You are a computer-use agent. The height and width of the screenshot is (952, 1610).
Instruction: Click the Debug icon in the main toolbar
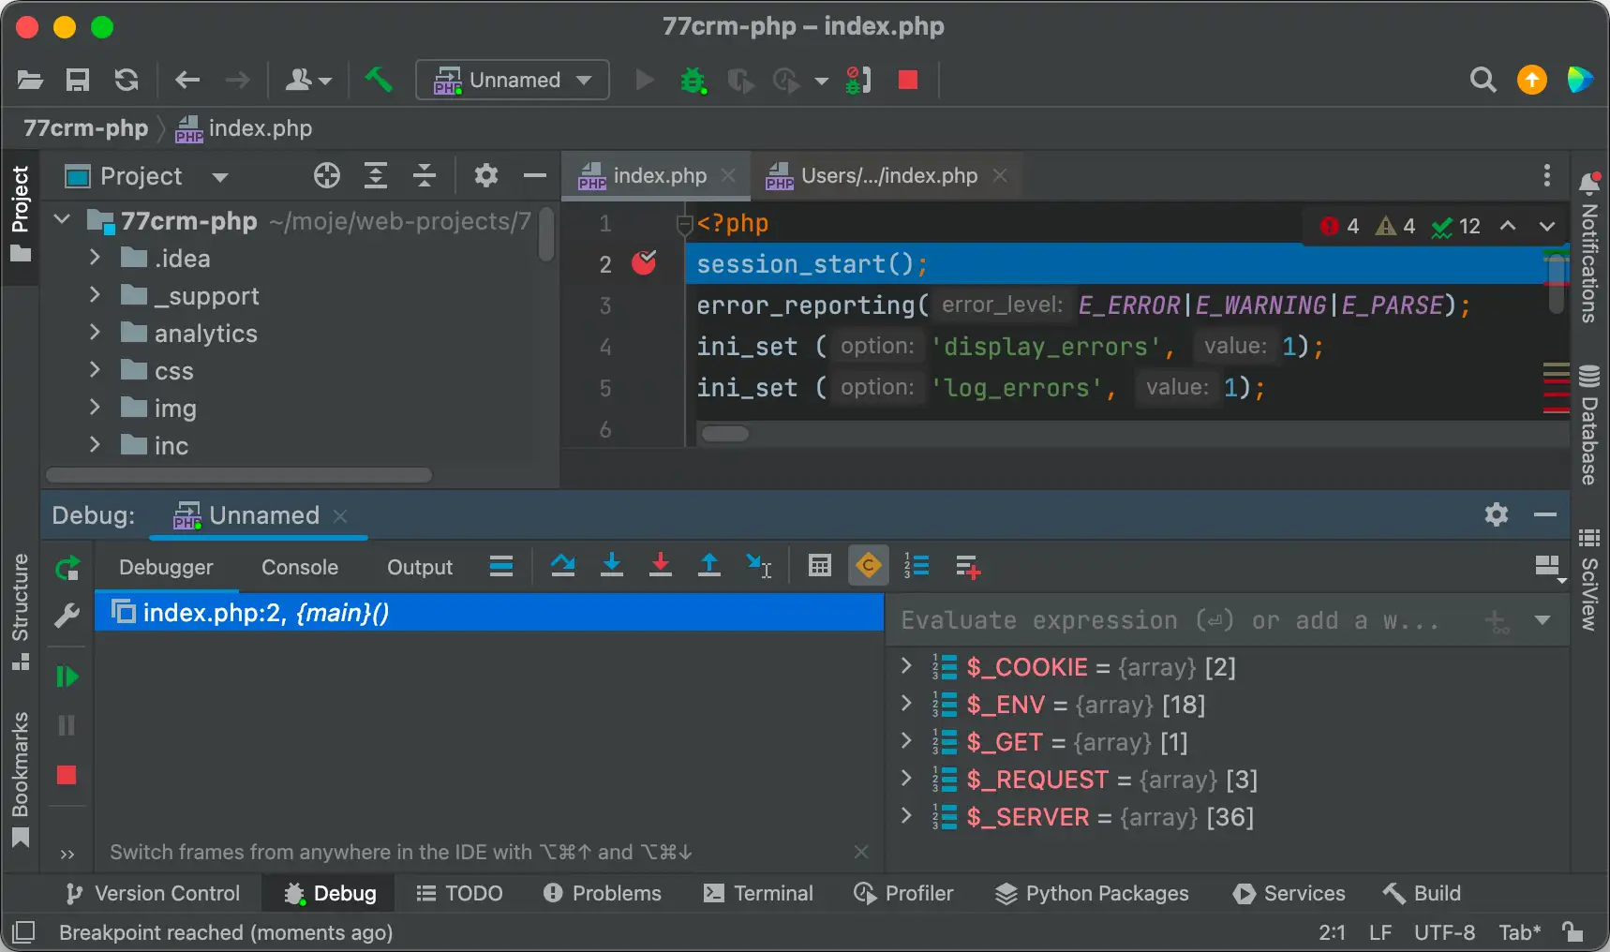(x=693, y=81)
